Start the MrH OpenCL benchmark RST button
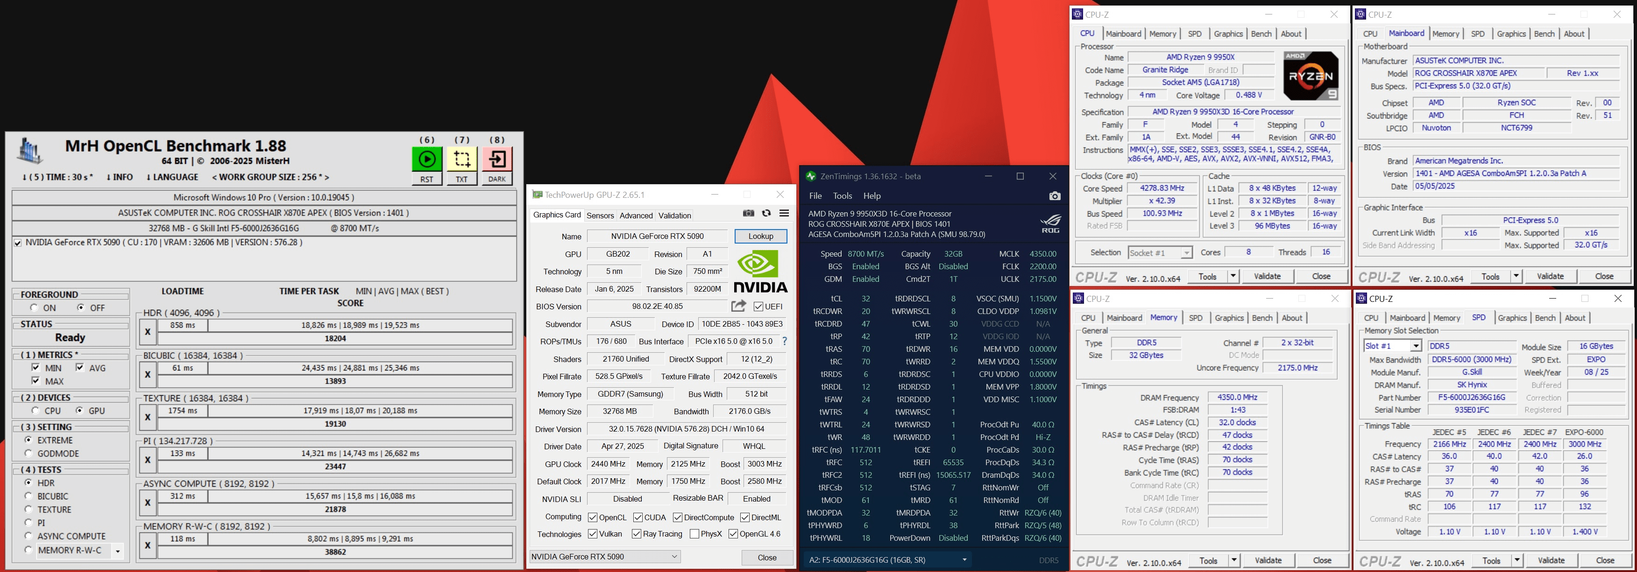The image size is (1637, 572). [427, 160]
